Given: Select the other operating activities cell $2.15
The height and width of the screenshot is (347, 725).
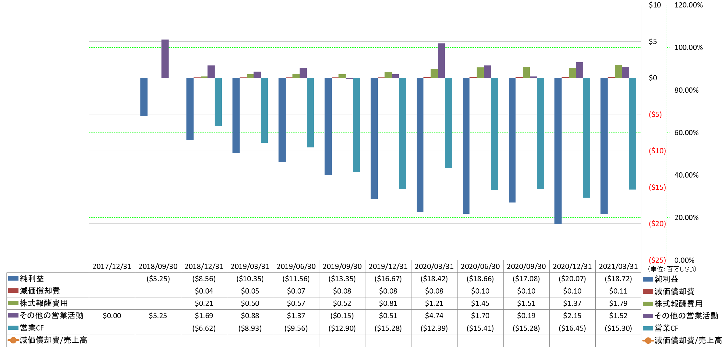Looking at the screenshot, I should [x=572, y=316].
